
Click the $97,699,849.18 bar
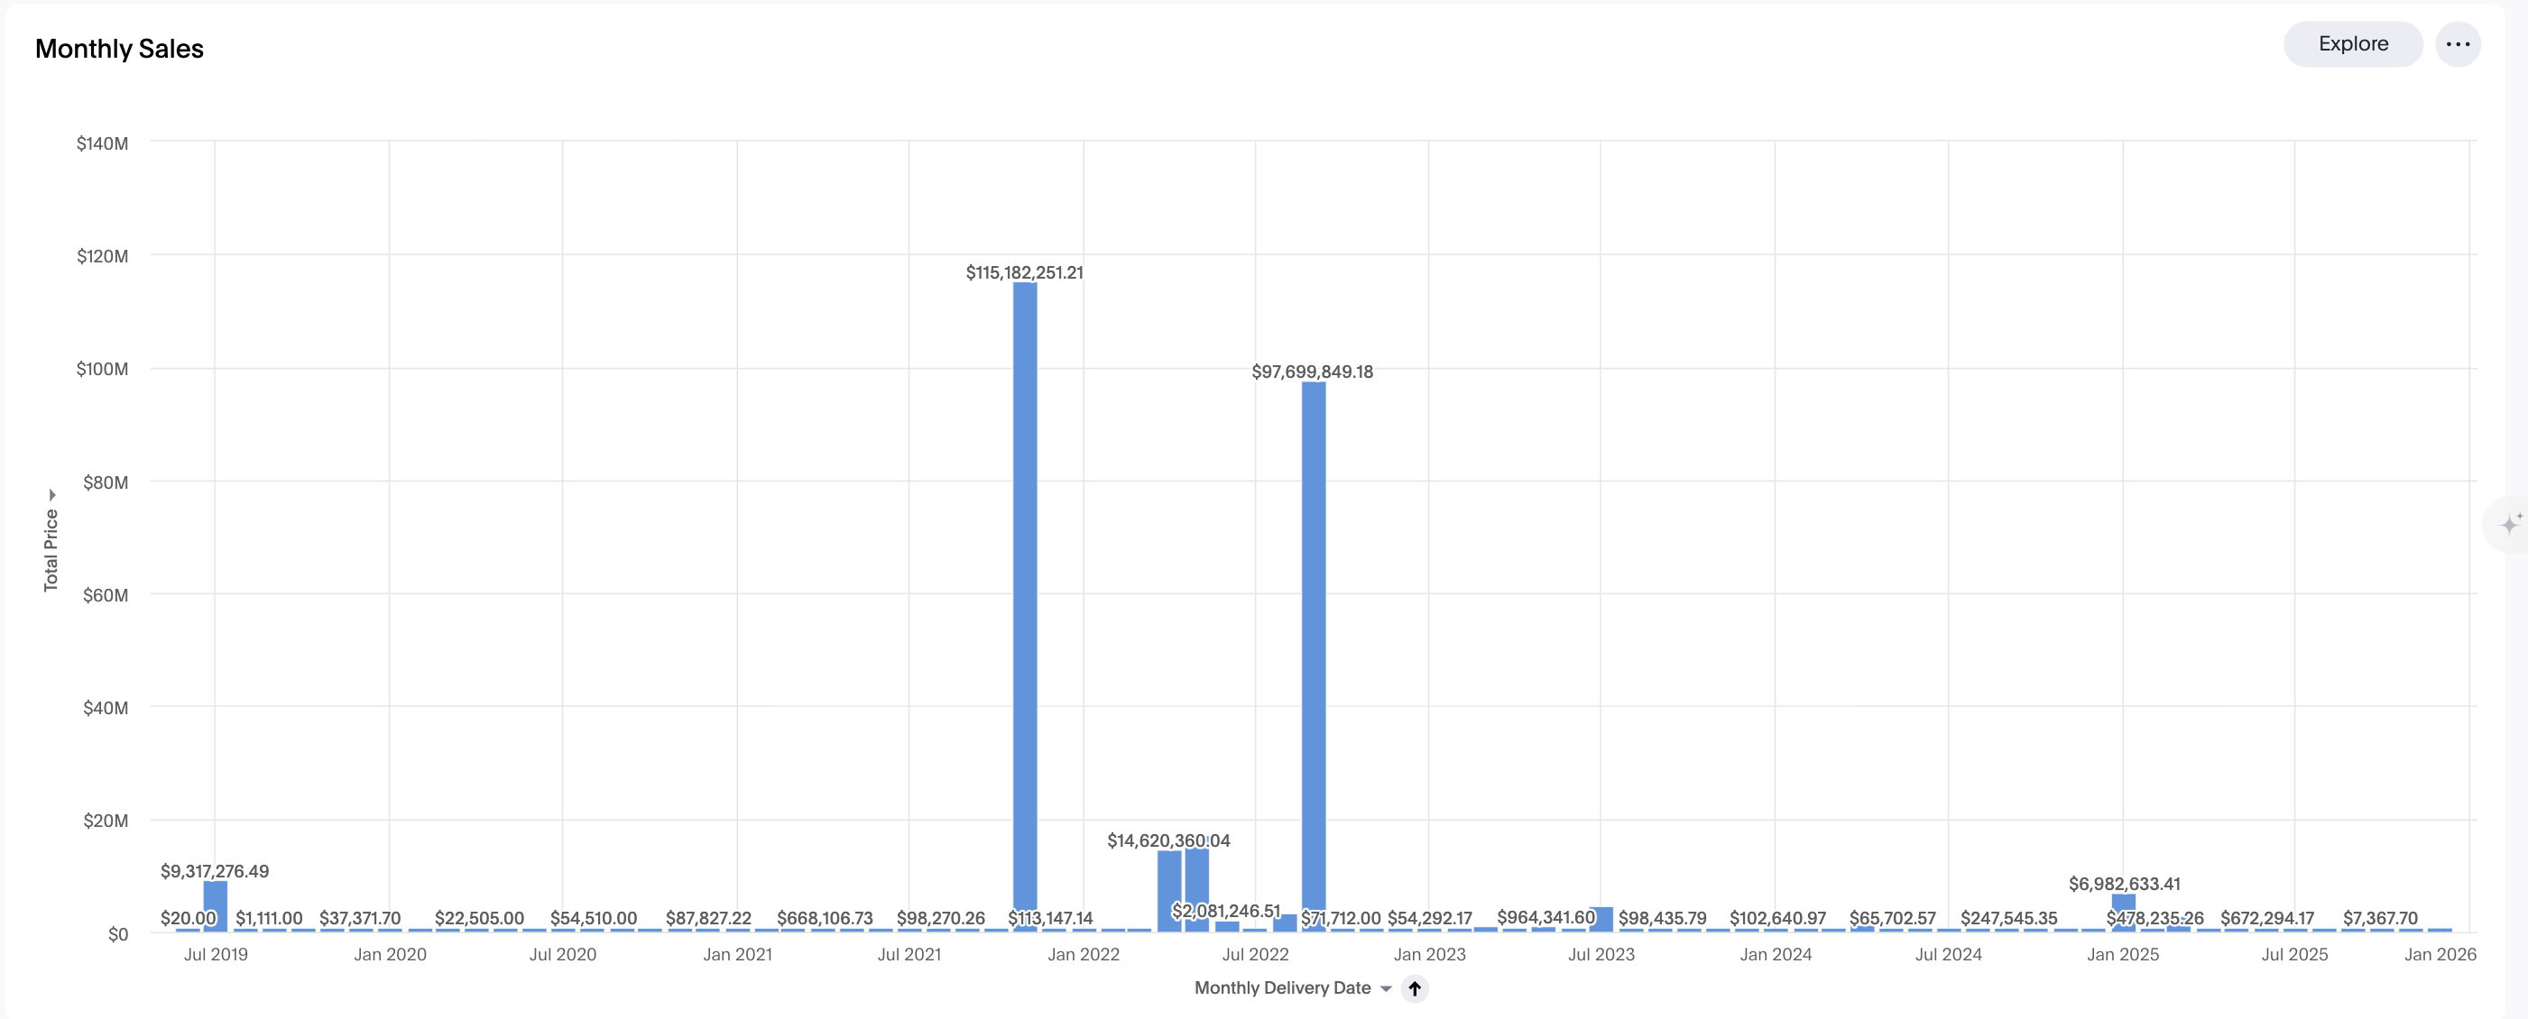[x=1313, y=638]
